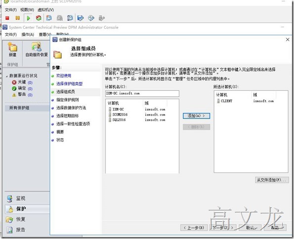
Task: Click the 确定 OK status icon
Action: point(14,88)
